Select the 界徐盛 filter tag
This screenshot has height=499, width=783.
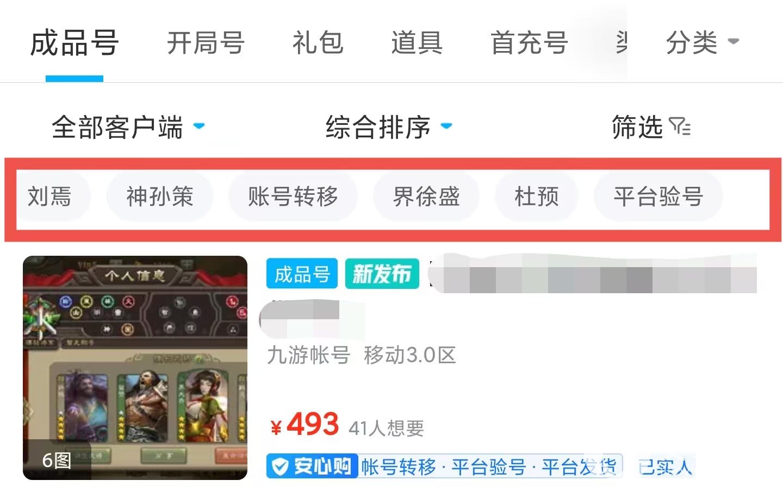click(426, 197)
